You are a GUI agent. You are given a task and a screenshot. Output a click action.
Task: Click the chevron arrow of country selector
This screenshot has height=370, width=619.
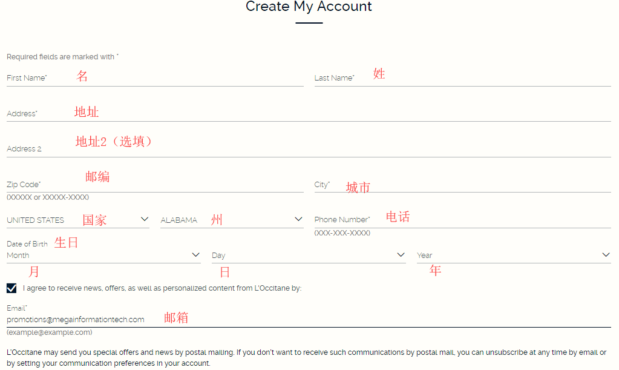pos(145,219)
